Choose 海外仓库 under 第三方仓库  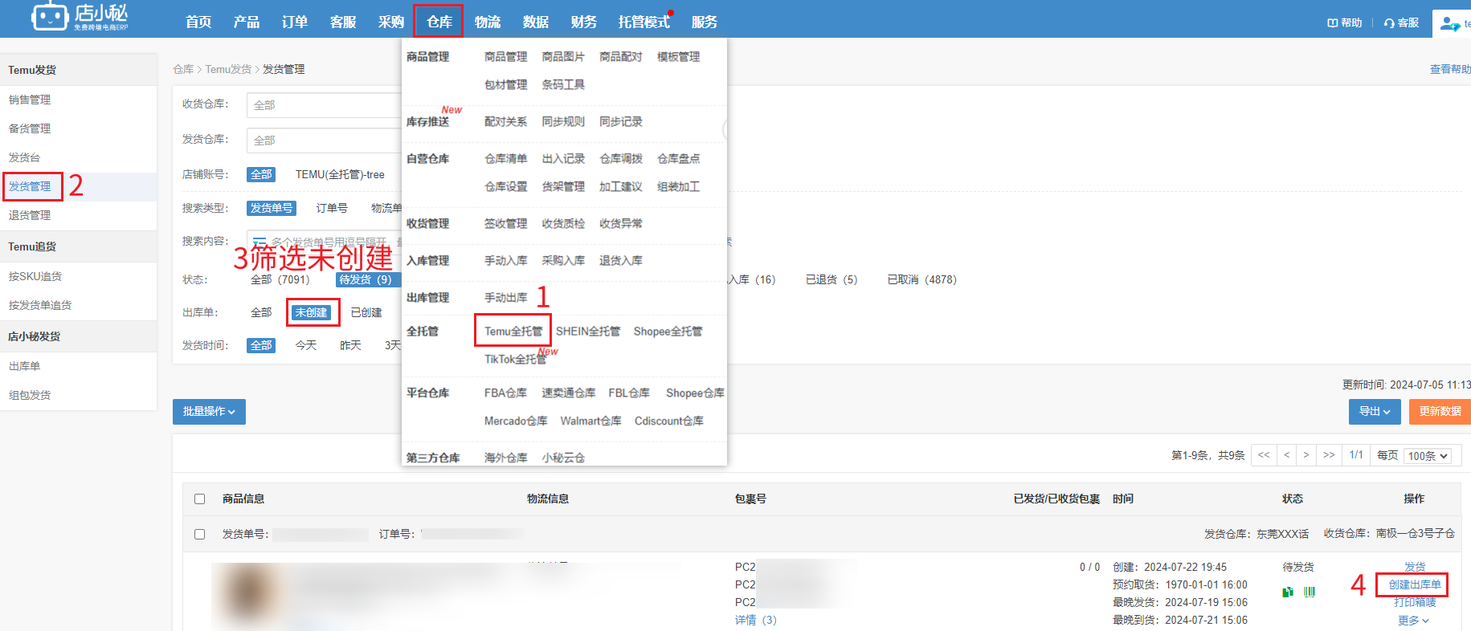point(505,458)
